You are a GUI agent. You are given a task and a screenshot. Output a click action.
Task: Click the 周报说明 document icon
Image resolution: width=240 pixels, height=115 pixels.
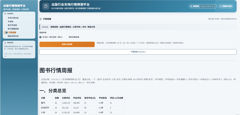click(5, 43)
